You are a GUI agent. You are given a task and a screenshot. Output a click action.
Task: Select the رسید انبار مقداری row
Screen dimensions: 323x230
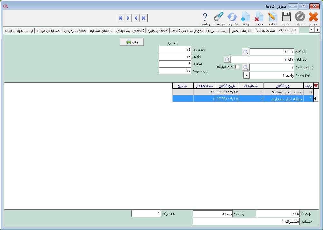283,92
